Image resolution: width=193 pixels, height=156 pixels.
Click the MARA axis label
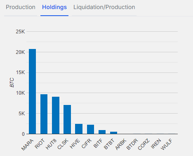[28, 145]
